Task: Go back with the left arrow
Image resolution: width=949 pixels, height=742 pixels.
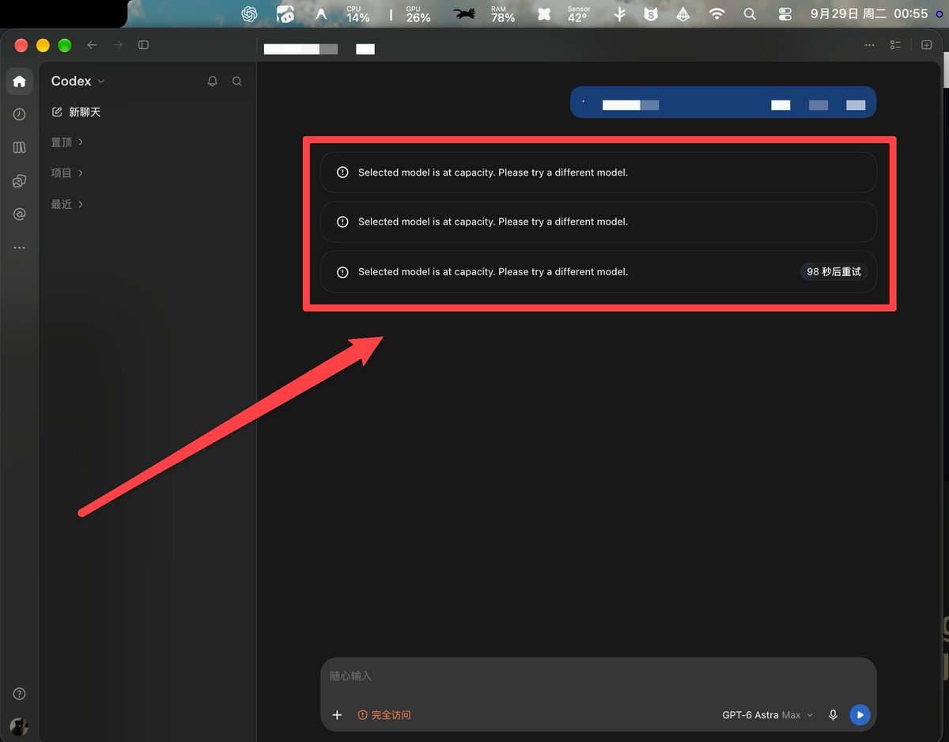Action: point(92,45)
